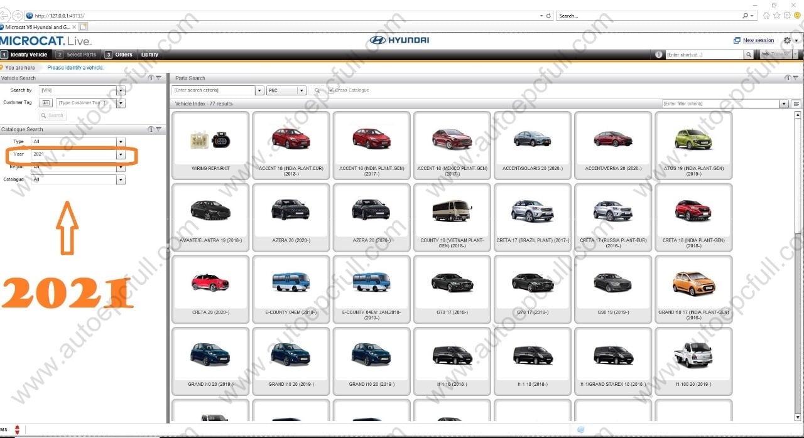Click the shortcut info icon in toolbar
The height and width of the screenshot is (438, 804).
point(658,55)
